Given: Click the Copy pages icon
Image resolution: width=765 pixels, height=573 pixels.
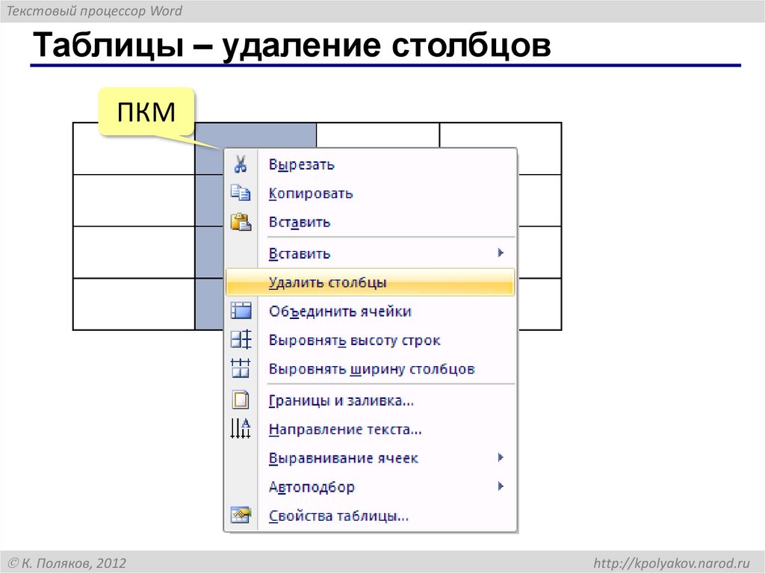Looking at the screenshot, I should [241, 192].
